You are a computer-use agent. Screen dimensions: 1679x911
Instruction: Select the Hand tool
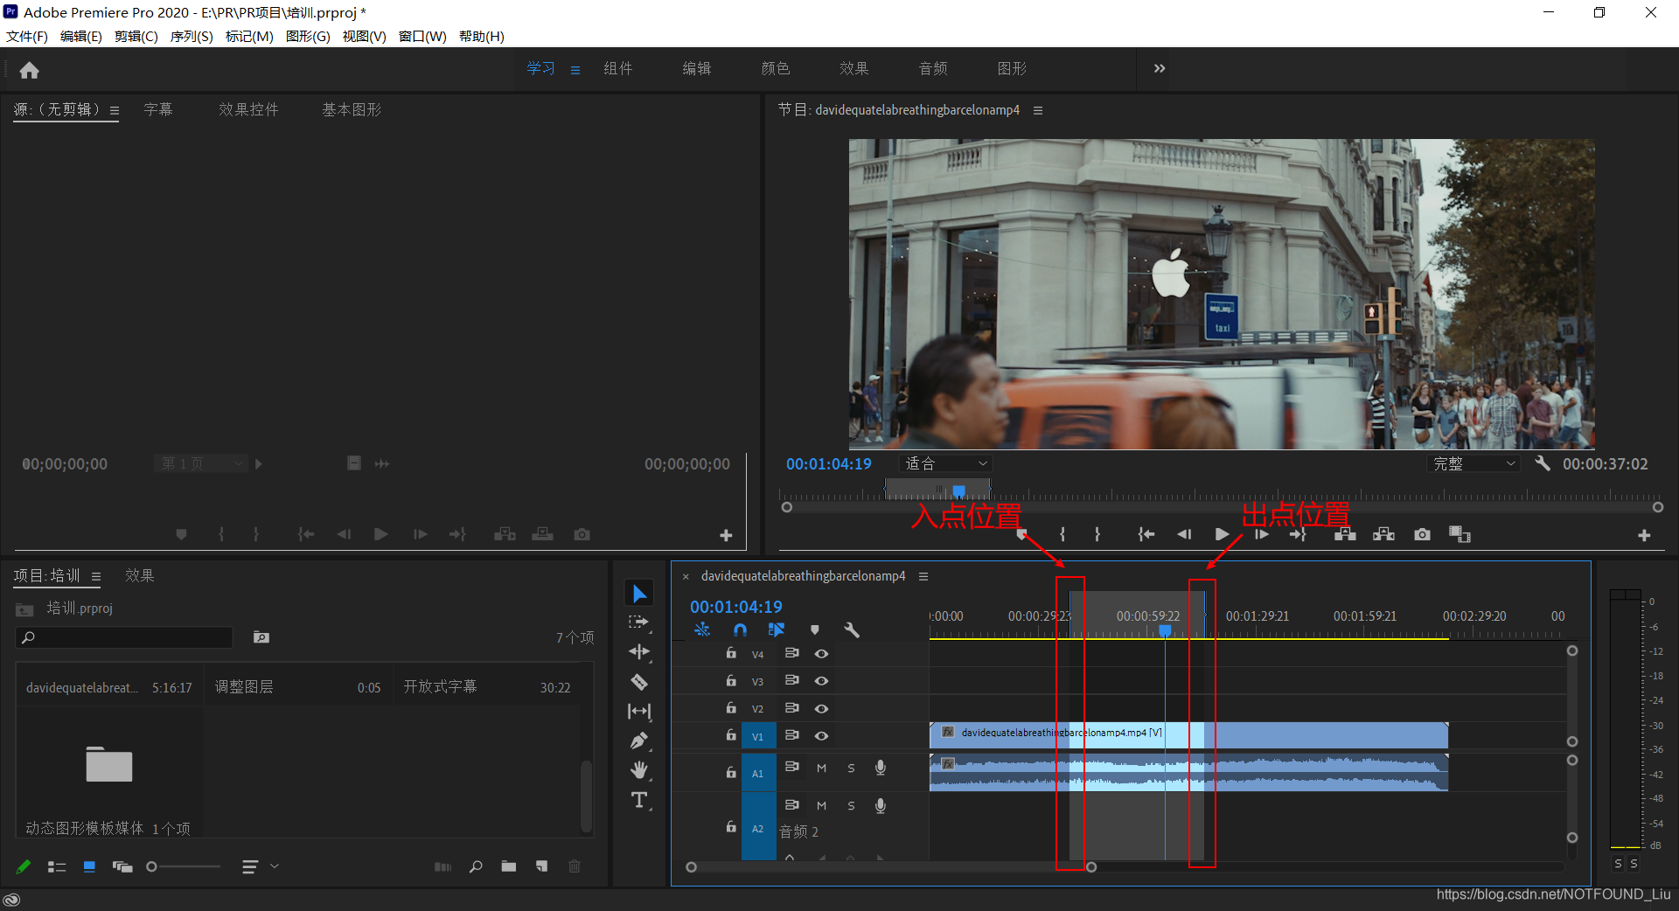[x=639, y=770]
